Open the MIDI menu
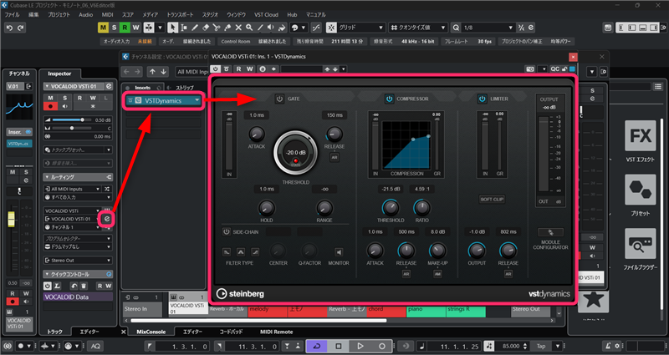 (x=108, y=15)
